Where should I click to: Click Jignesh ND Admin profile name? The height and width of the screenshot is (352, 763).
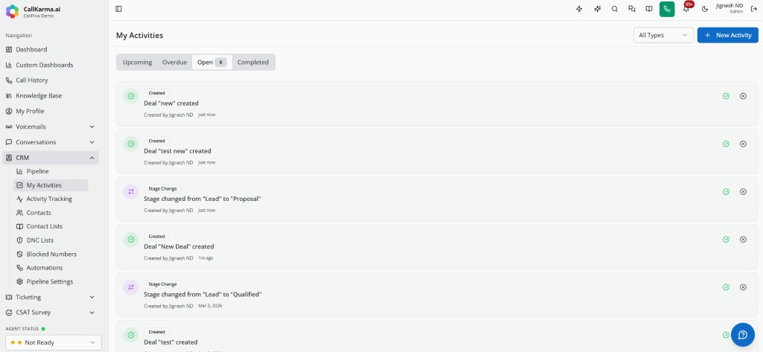click(x=729, y=8)
